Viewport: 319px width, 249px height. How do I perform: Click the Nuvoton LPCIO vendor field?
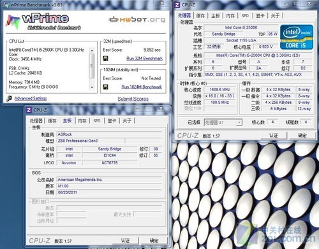69,163
